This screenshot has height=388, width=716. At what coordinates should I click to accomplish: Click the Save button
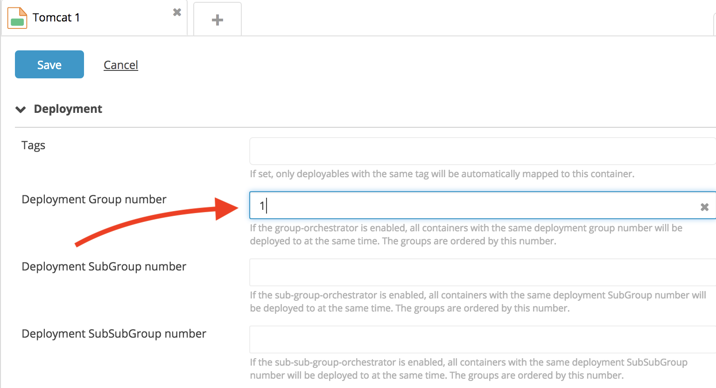pyautogui.click(x=49, y=64)
